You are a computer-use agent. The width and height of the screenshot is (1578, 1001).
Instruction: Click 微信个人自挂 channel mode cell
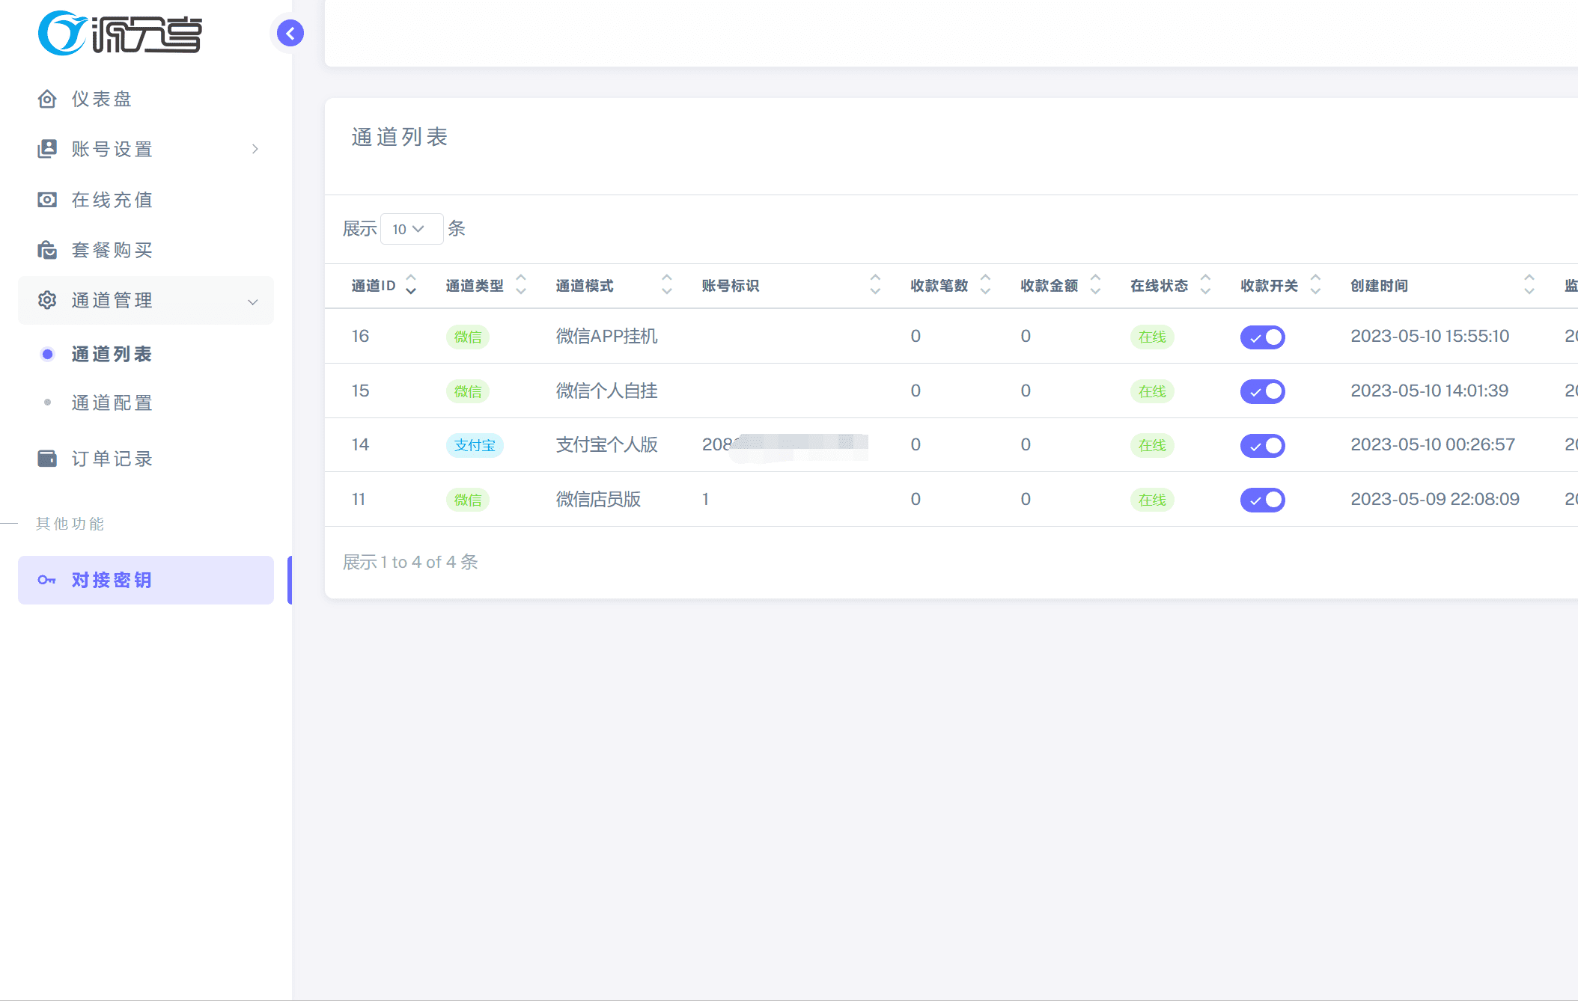click(607, 391)
